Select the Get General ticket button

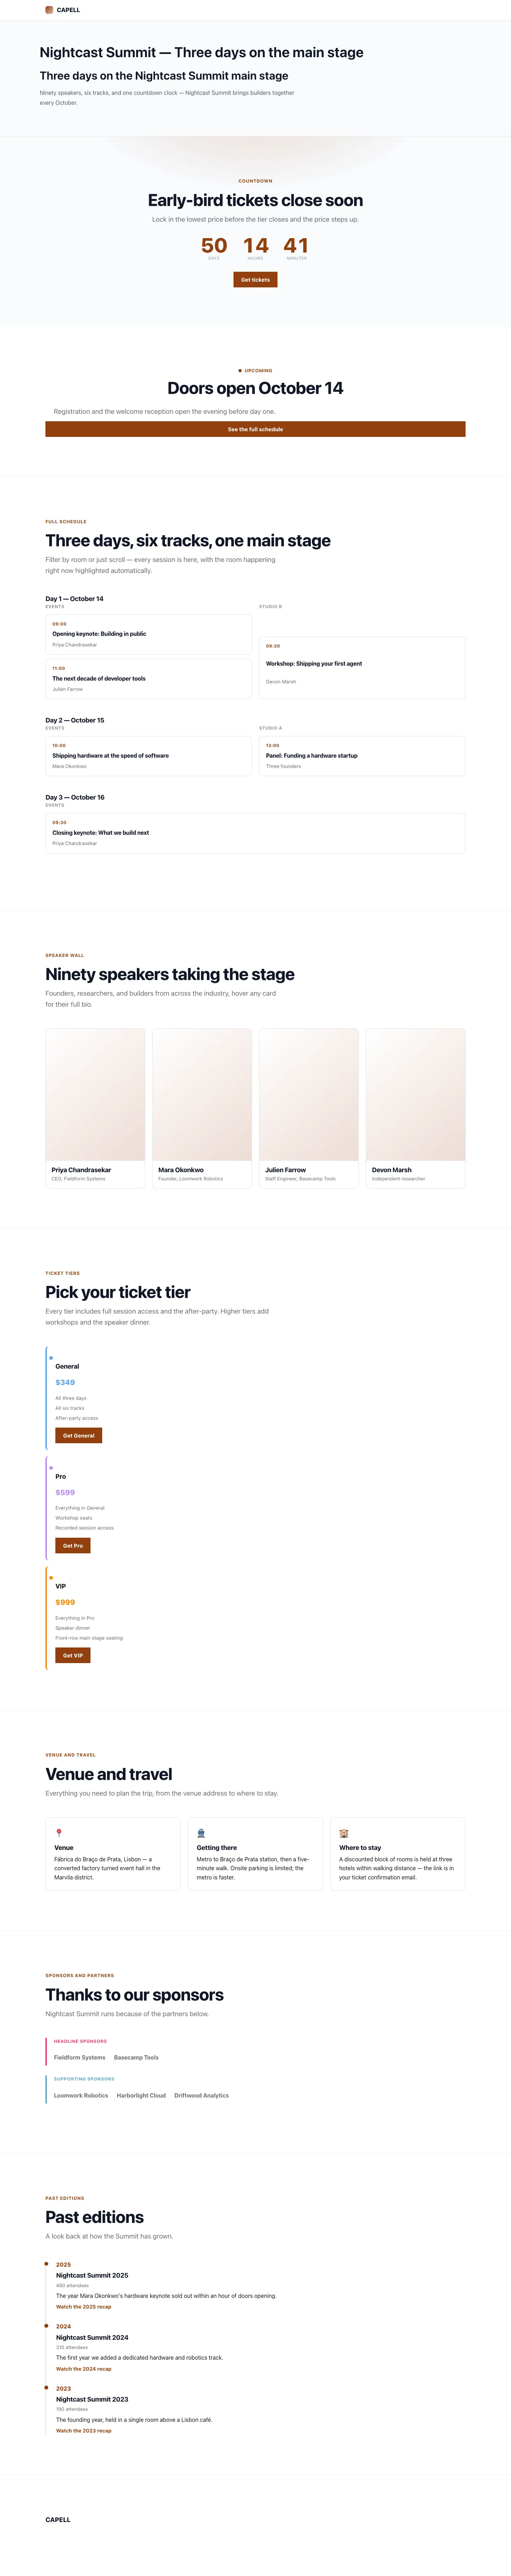point(79,1435)
